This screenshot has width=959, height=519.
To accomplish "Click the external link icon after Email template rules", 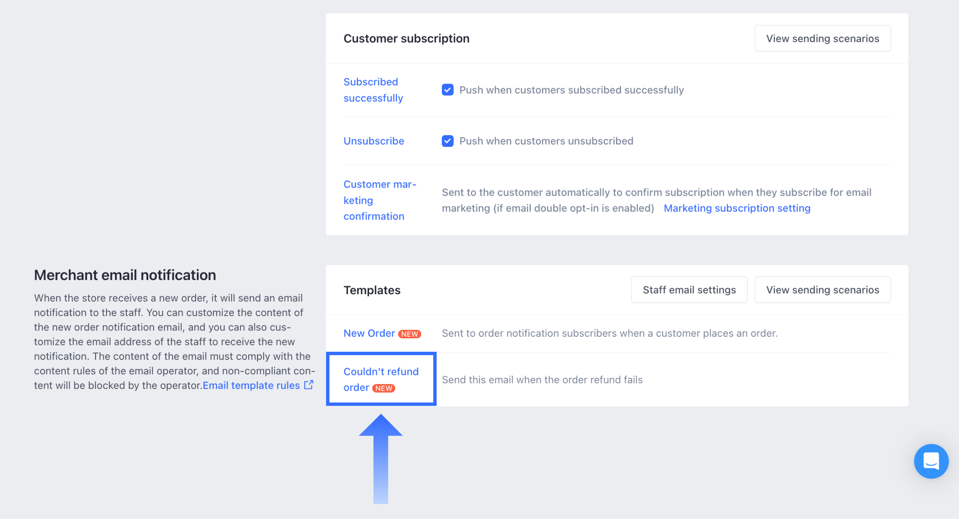I will 309,385.
